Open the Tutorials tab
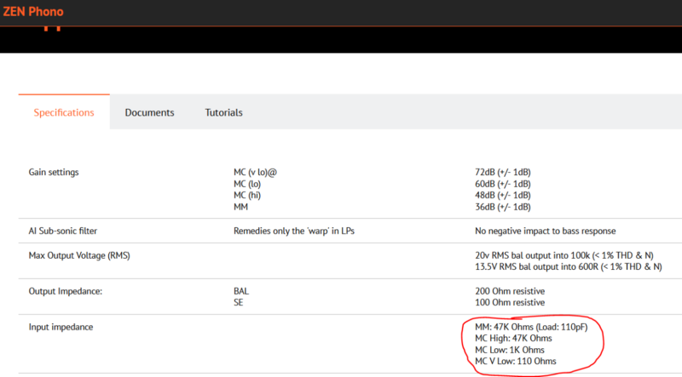 223,112
